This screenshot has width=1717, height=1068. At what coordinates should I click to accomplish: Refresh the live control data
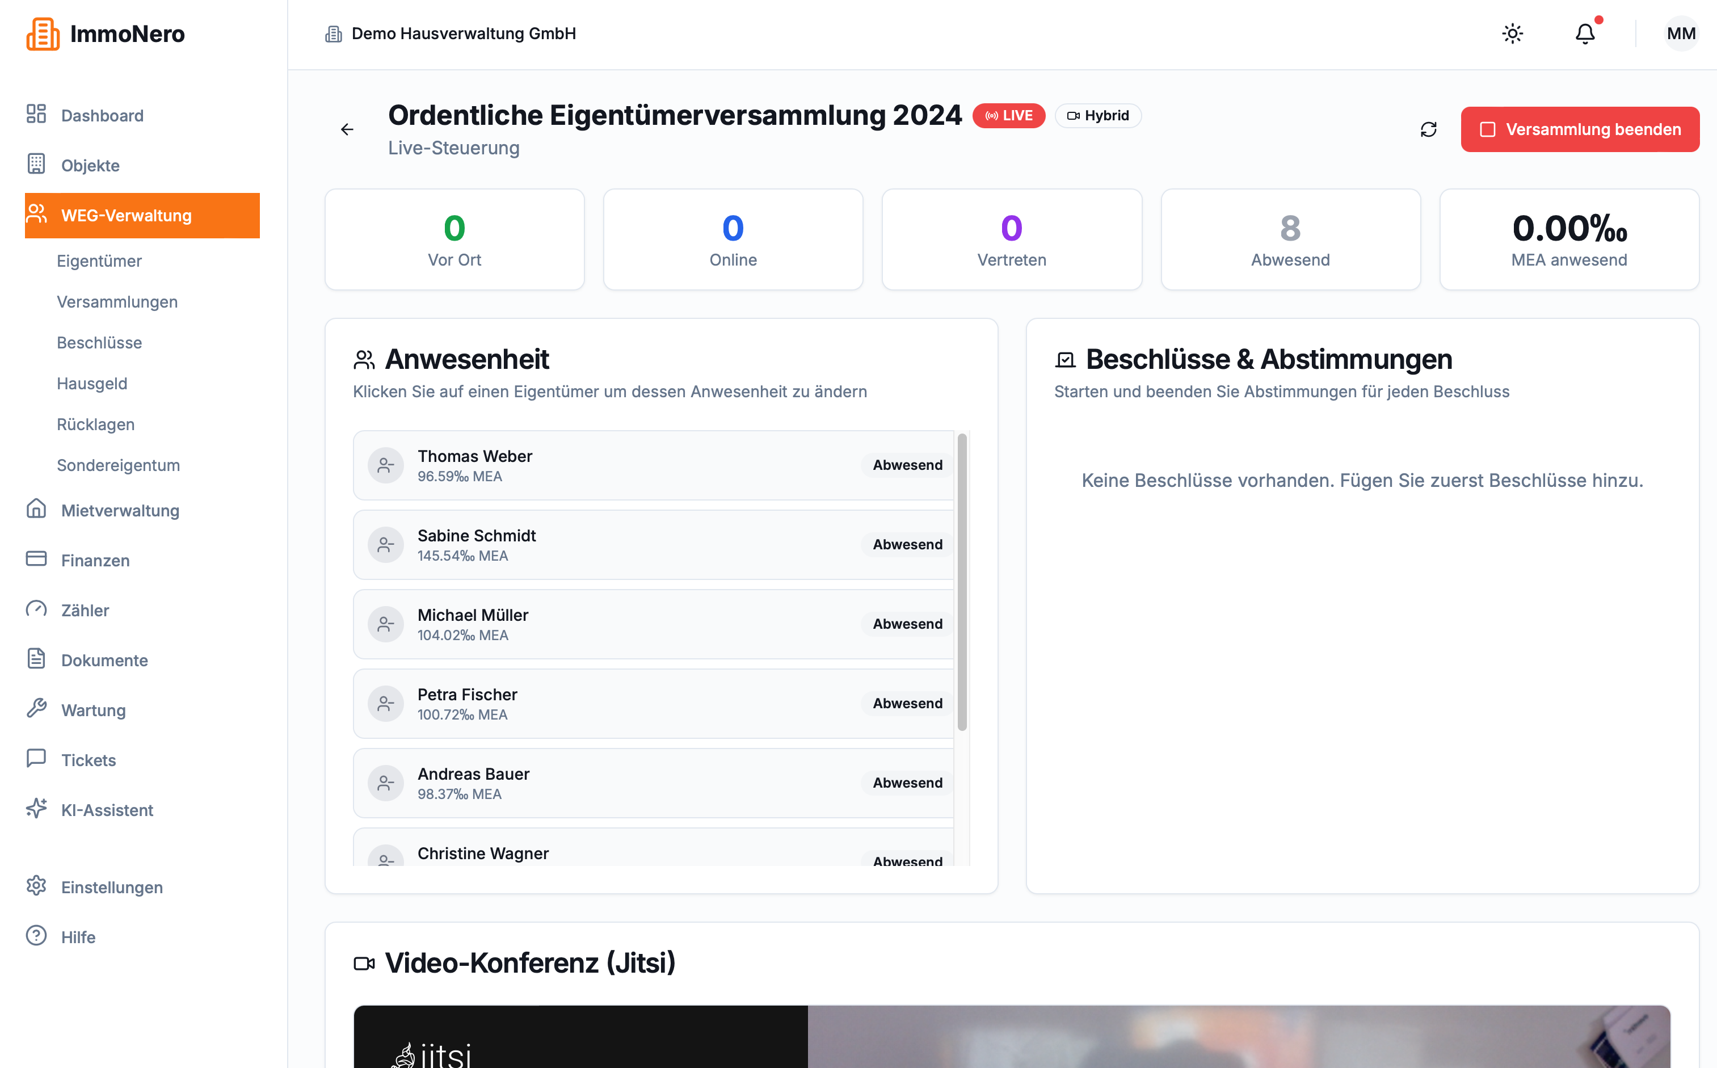tap(1429, 130)
